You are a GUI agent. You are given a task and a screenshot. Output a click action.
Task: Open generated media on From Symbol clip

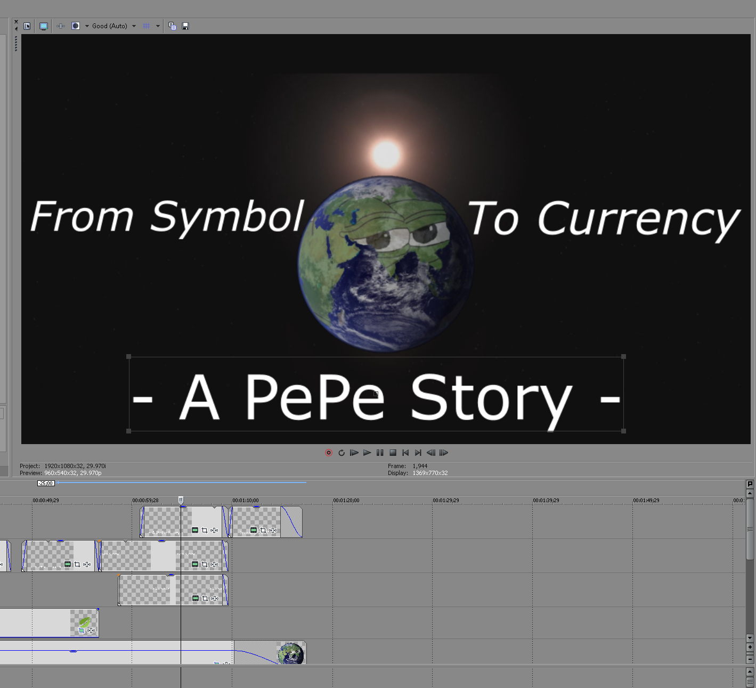click(195, 564)
